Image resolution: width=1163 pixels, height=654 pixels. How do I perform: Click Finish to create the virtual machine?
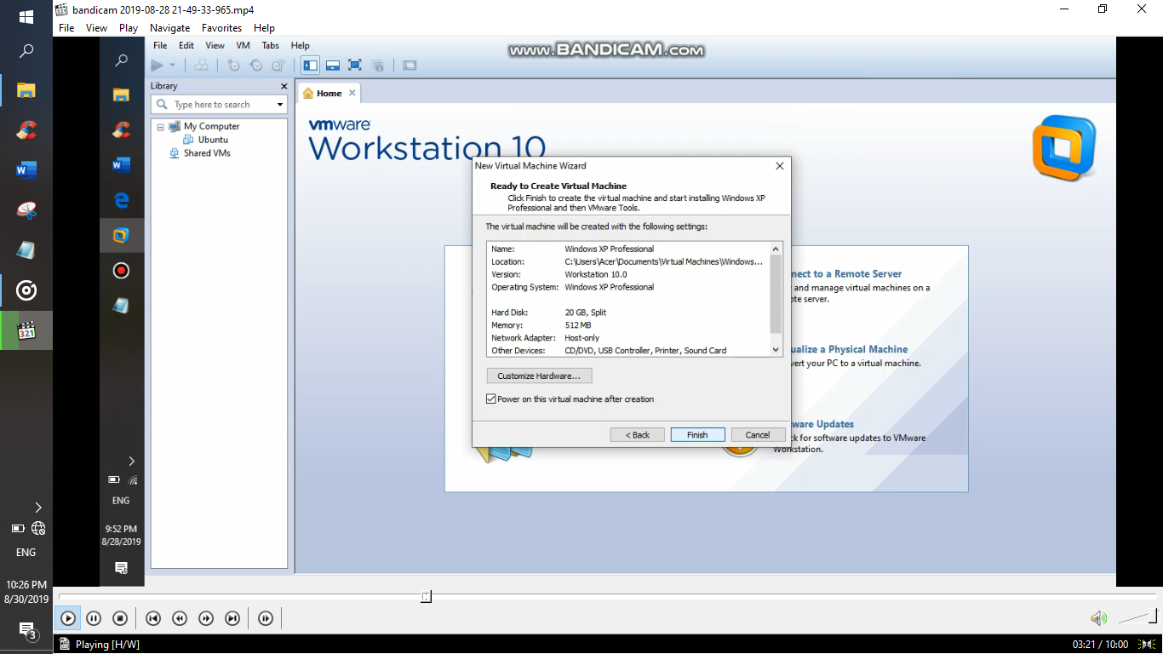pos(698,434)
